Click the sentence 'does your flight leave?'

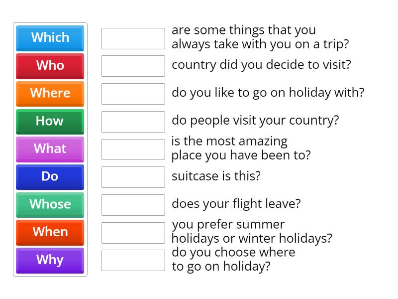coord(236,204)
